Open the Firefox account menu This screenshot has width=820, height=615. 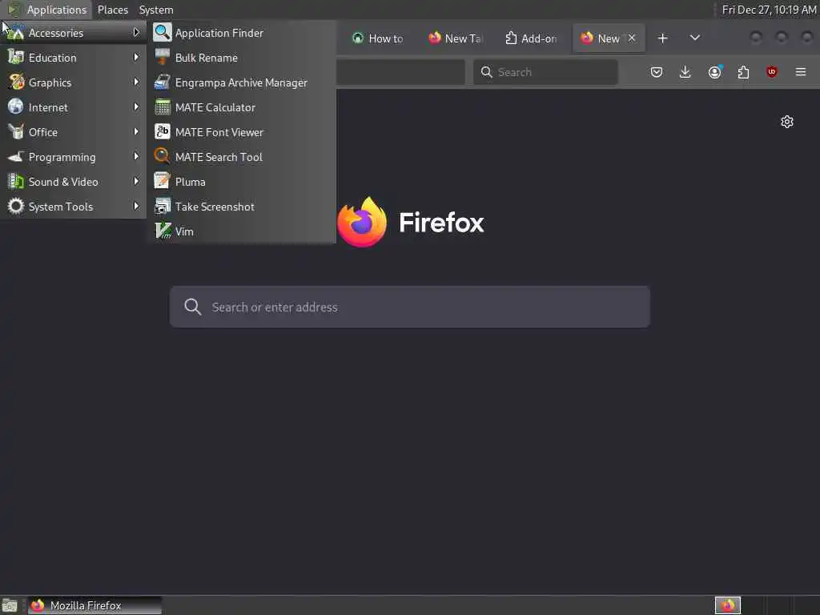715,72
